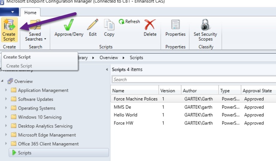Sort by Approval State column header
Viewport: 276px width, 161px height.
(258, 91)
